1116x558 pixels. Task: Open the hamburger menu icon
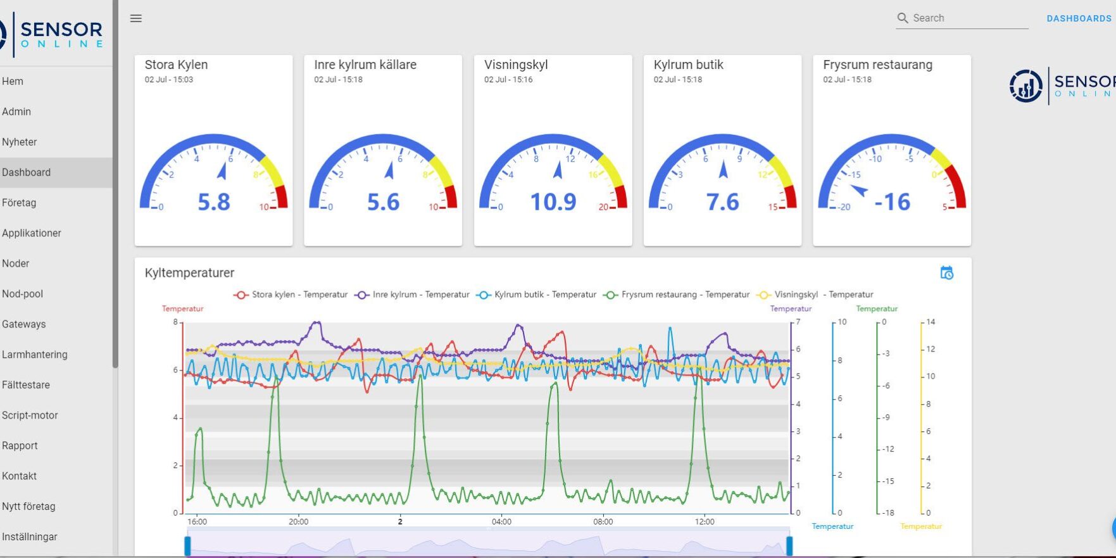(x=135, y=18)
